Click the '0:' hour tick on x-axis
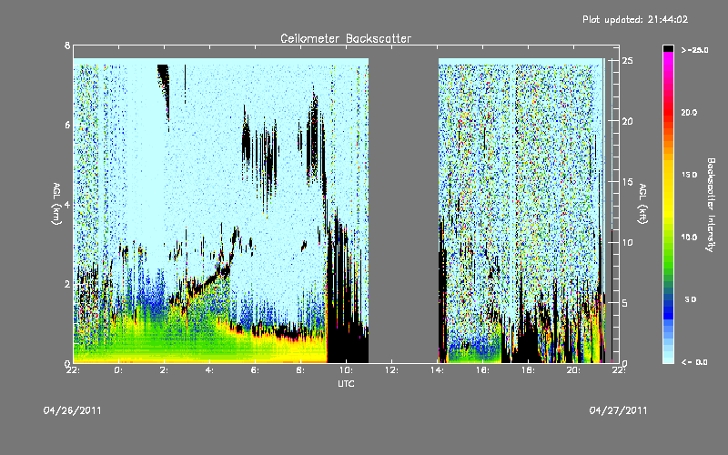Image resolution: width=728 pixels, height=455 pixels. click(119, 370)
